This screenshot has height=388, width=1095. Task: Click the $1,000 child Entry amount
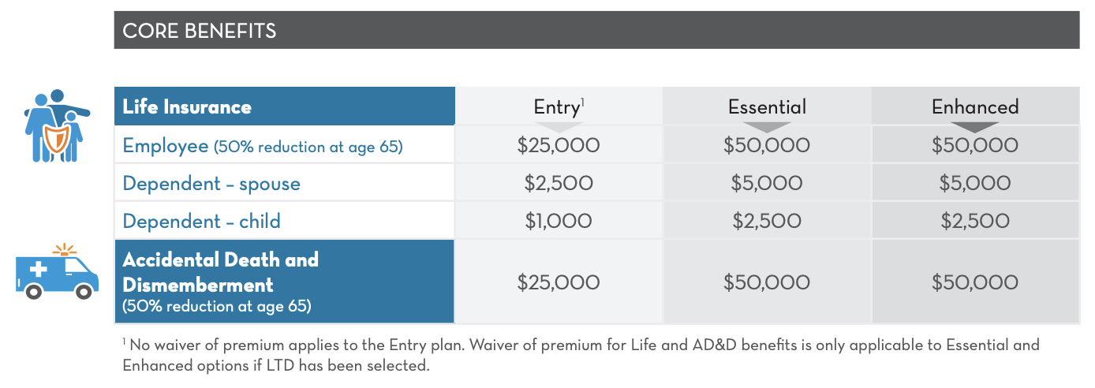pos(559,222)
